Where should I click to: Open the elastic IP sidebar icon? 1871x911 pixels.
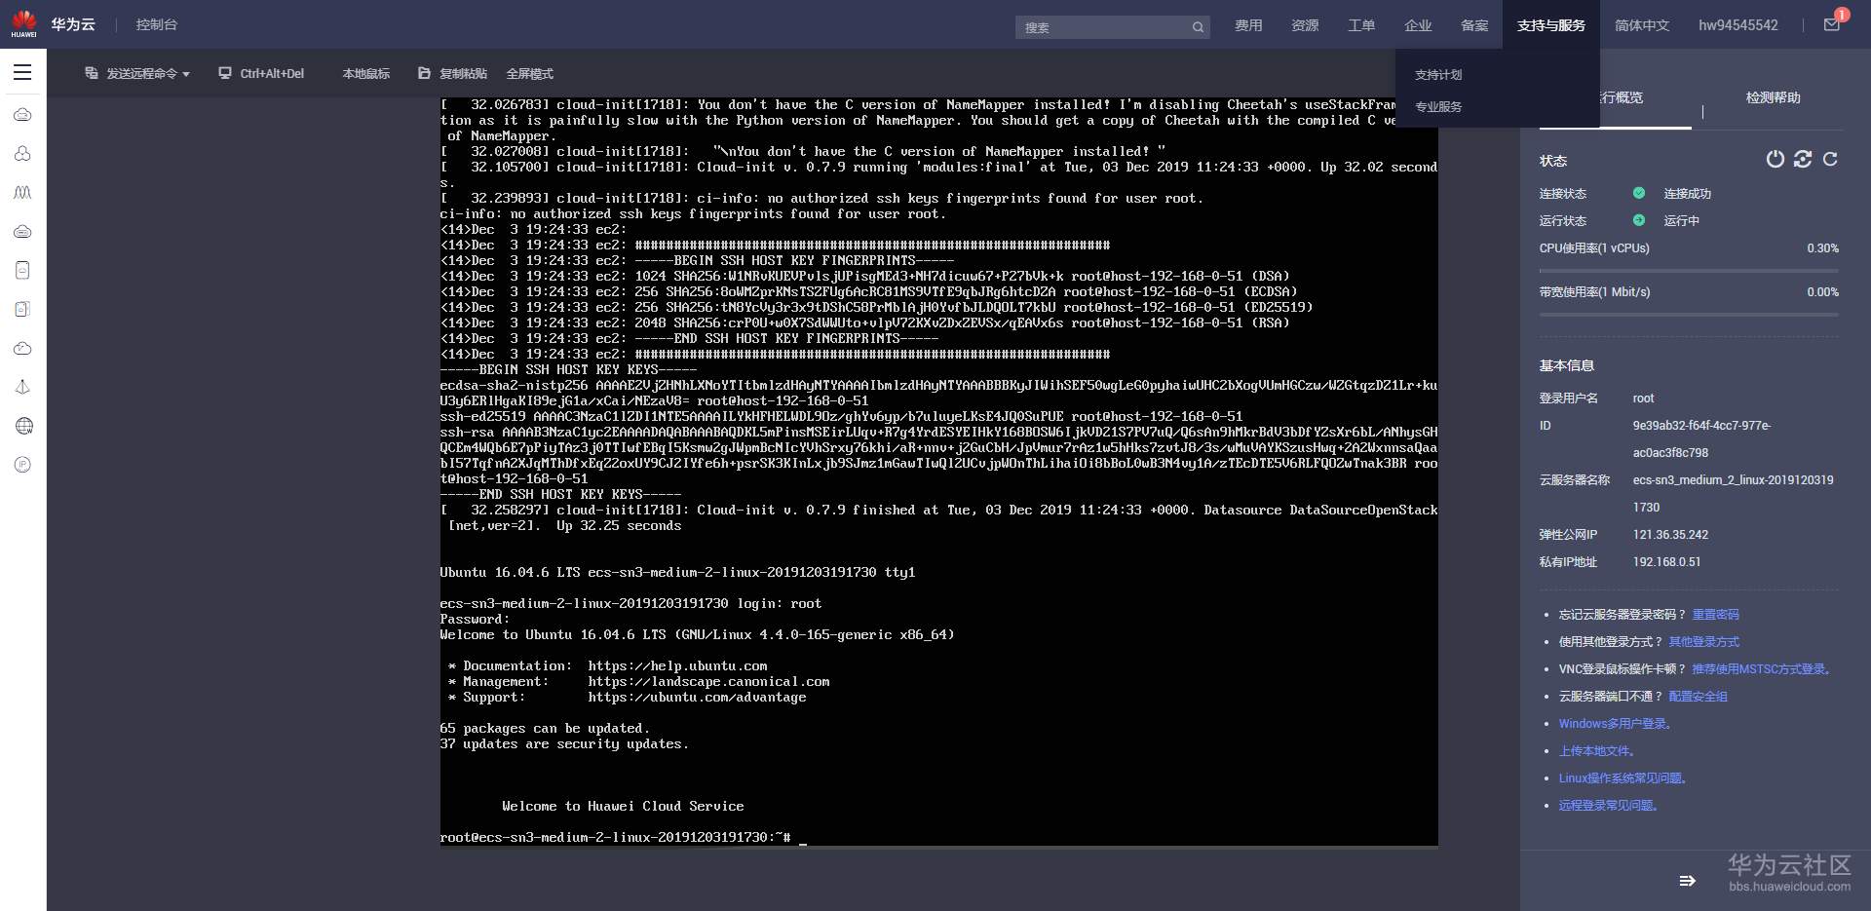22,465
